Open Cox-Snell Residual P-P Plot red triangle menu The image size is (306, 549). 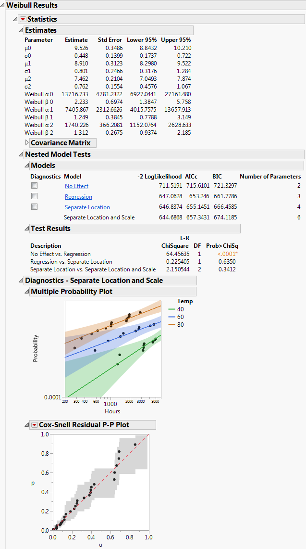pyautogui.click(x=34, y=425)
